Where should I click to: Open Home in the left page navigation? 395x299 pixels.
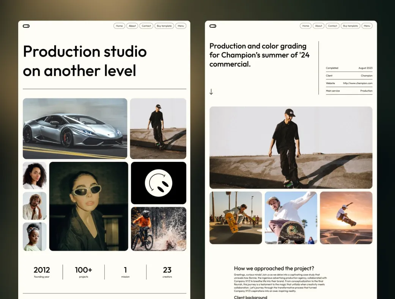click(120, 26)
